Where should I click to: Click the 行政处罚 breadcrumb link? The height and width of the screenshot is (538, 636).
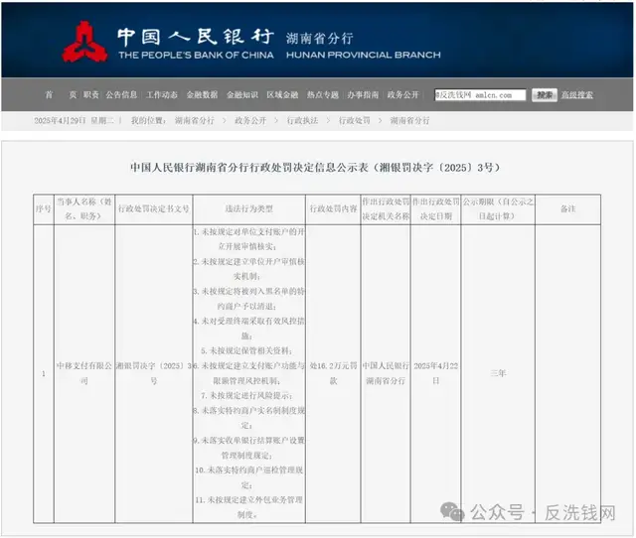tap(355, 120)
